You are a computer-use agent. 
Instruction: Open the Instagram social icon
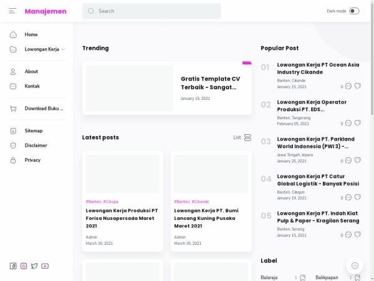tap(24, 266)
